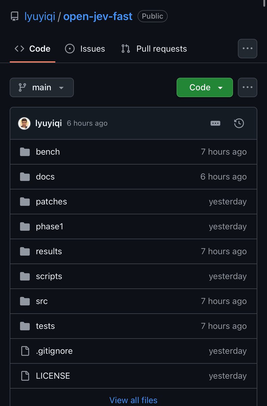
Task: Click the tests folder icon
Action: coord(25,326)
